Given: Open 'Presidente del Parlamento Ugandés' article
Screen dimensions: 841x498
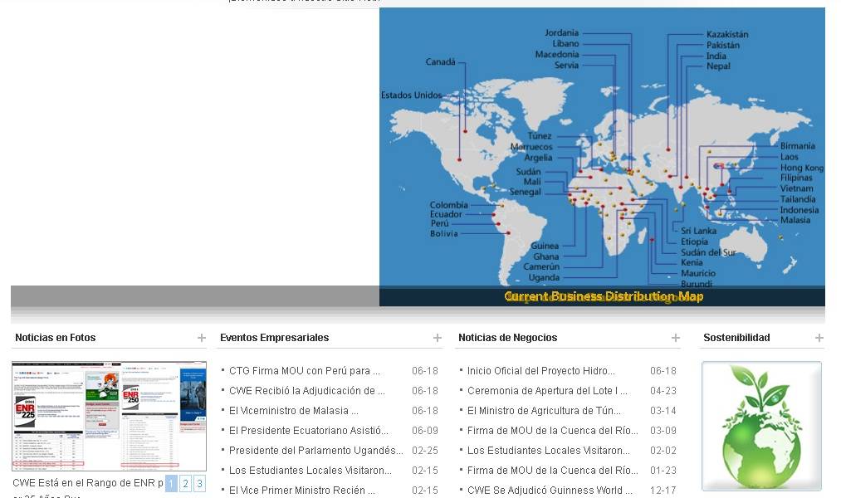Looking at the screenshot, I should [315, 451].
